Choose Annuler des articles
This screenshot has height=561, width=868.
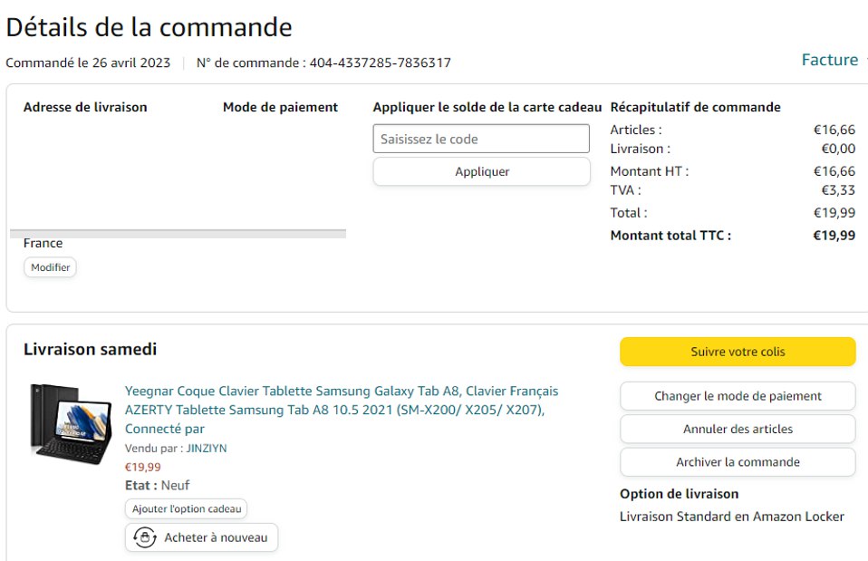click(738, 429)
